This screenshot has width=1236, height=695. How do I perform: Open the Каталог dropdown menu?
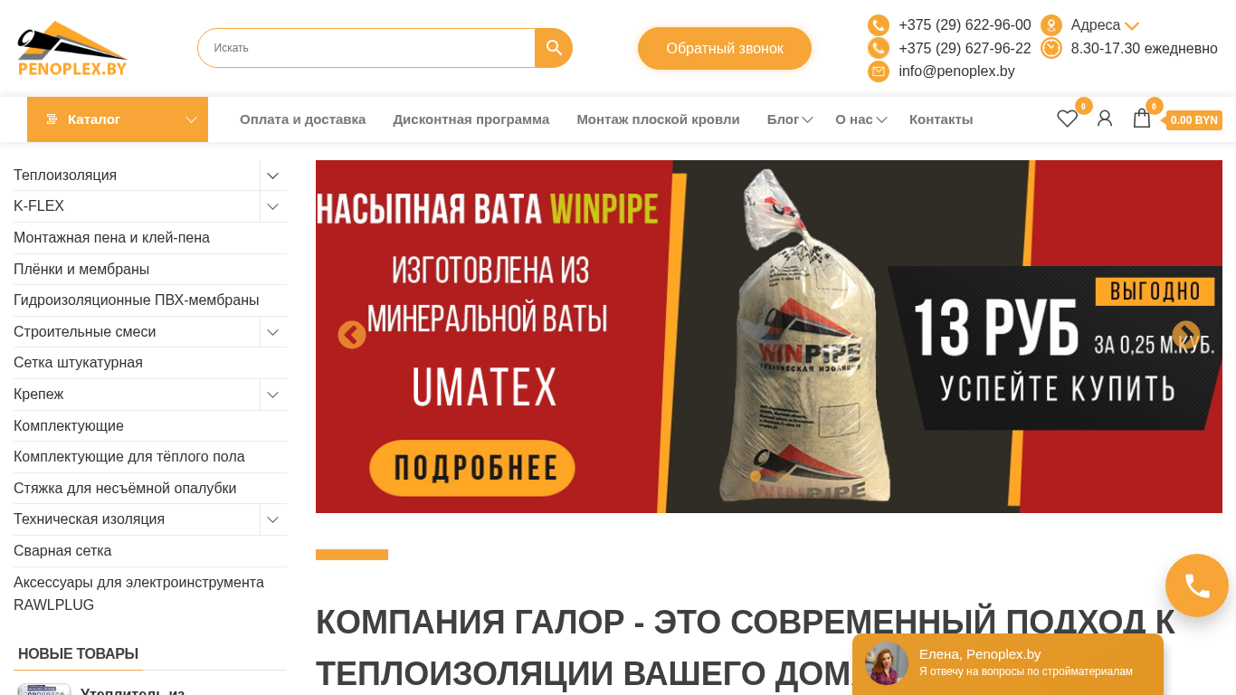(118, 119)
